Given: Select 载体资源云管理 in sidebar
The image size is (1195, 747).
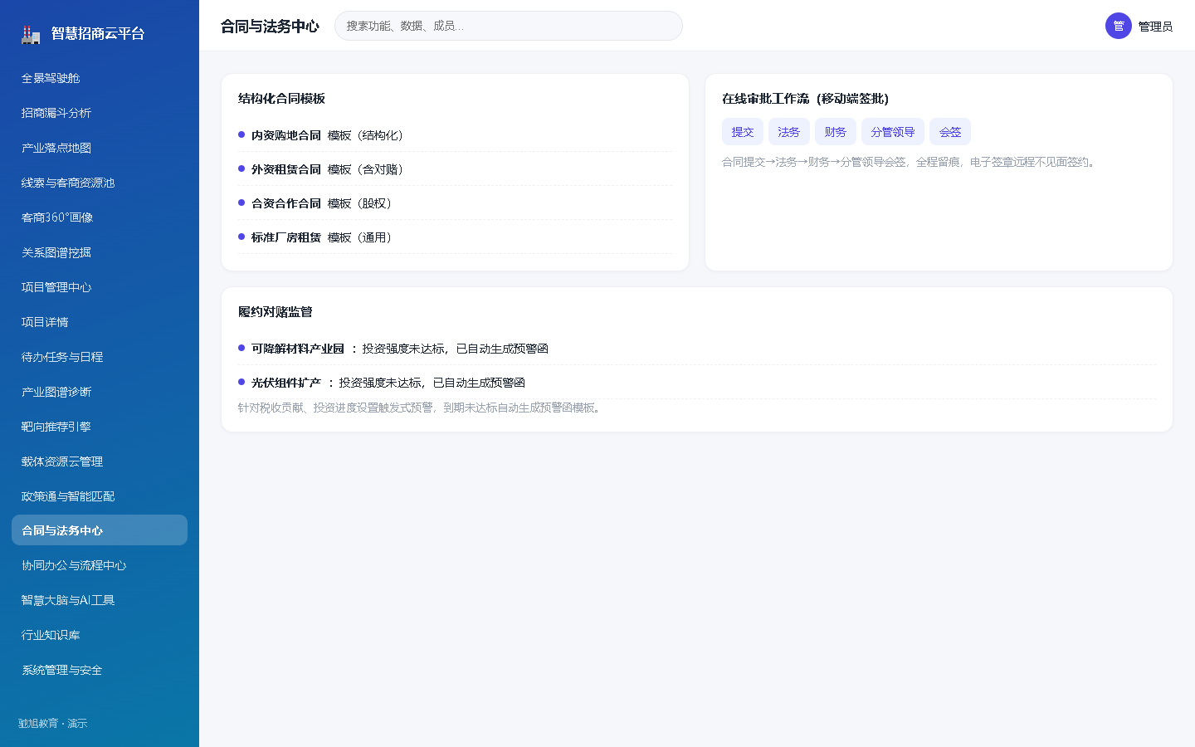Looking at the screenshot, I should (100, 461).
